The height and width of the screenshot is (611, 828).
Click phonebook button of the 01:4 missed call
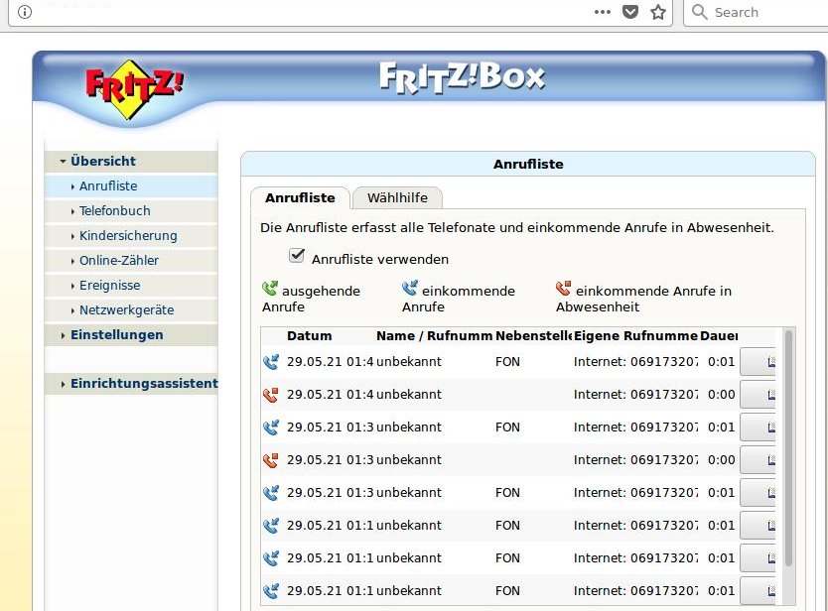(758, 395)
